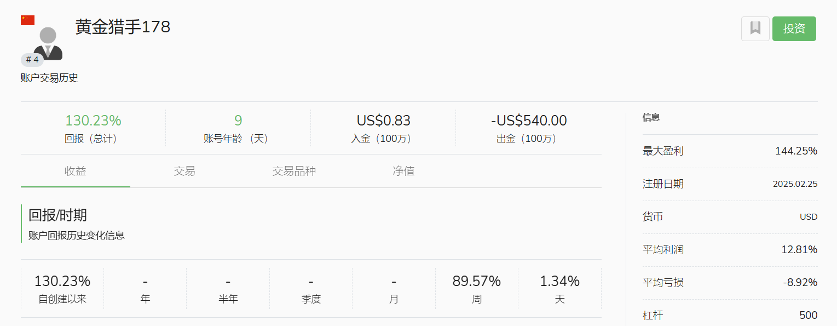This screenshot has height=326, width=837.
Task: Click the bookmark icon next to 投资
Action: (x=755, y=28)
